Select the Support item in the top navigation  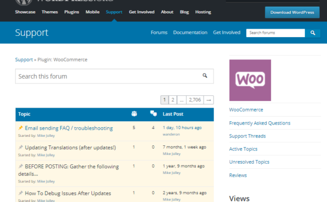(x=114, y=12)
